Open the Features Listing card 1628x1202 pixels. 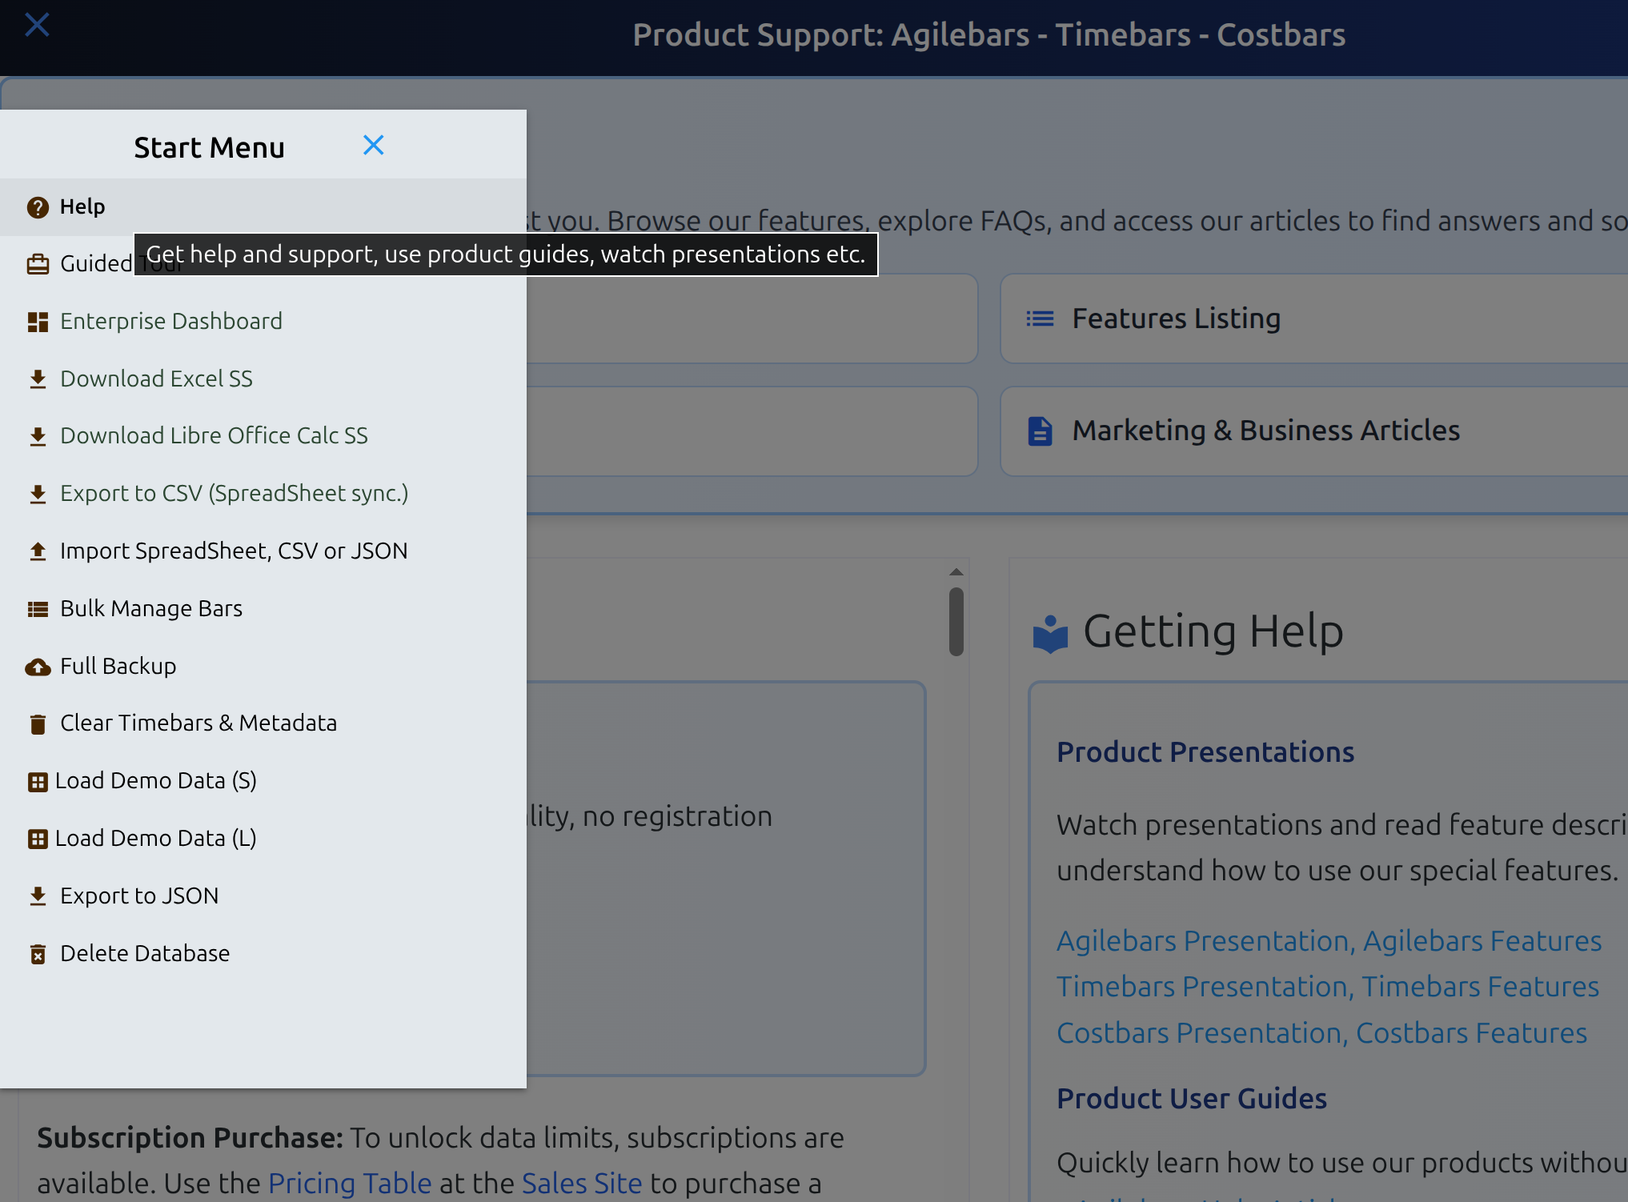coord(1313,319)
